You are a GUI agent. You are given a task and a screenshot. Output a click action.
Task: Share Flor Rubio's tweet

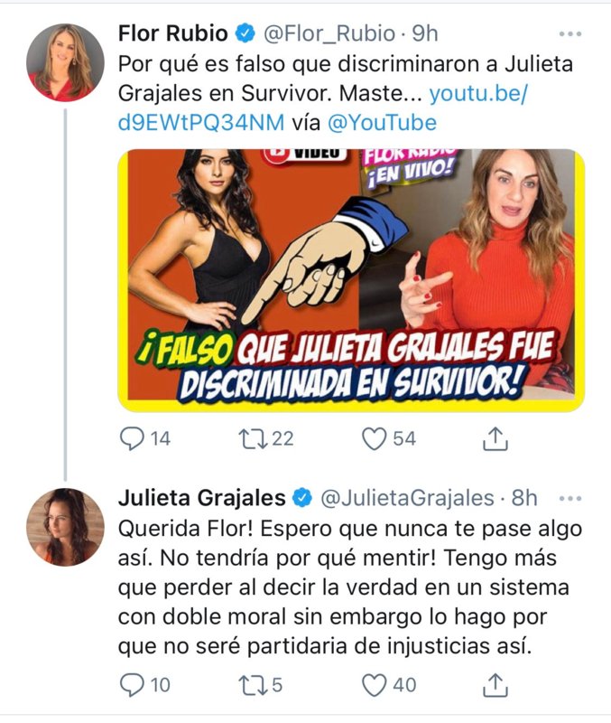click(x=495, y=438)
